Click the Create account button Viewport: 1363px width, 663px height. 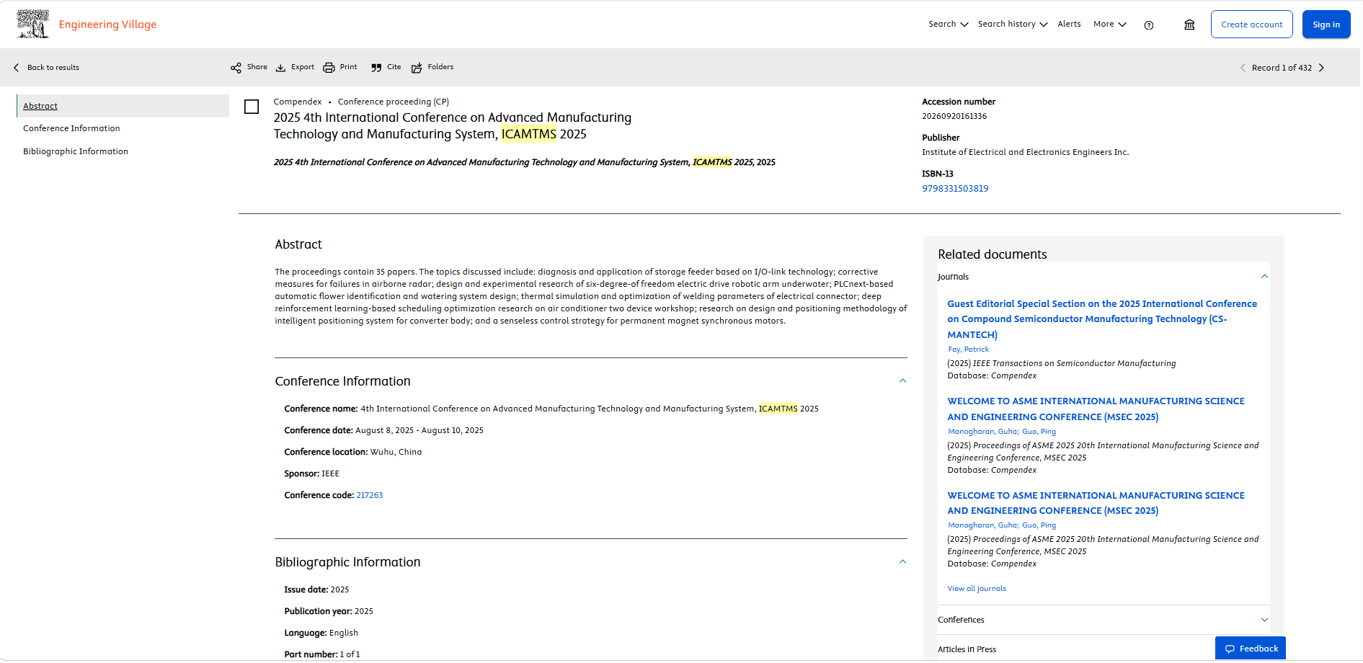click(1251, 25)
